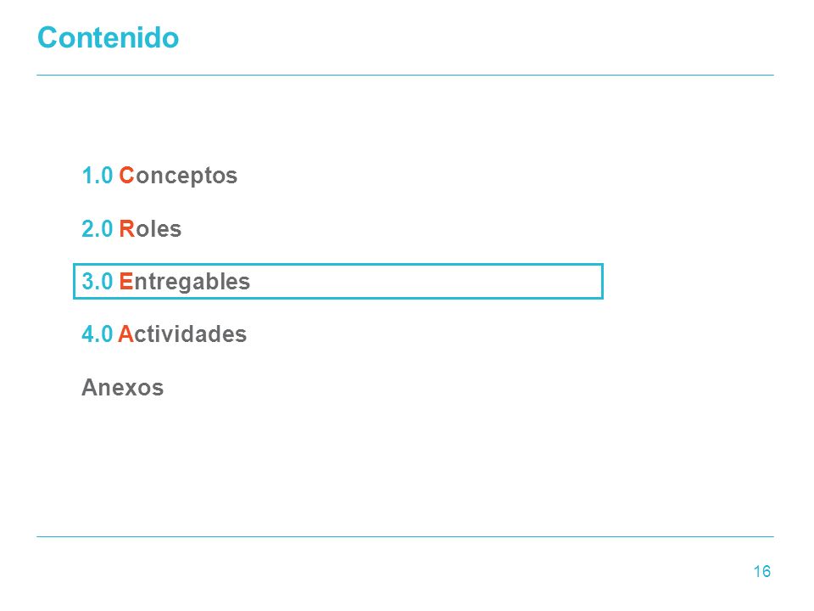Click the blue 4.0 section number

click(x=97, y=334)
